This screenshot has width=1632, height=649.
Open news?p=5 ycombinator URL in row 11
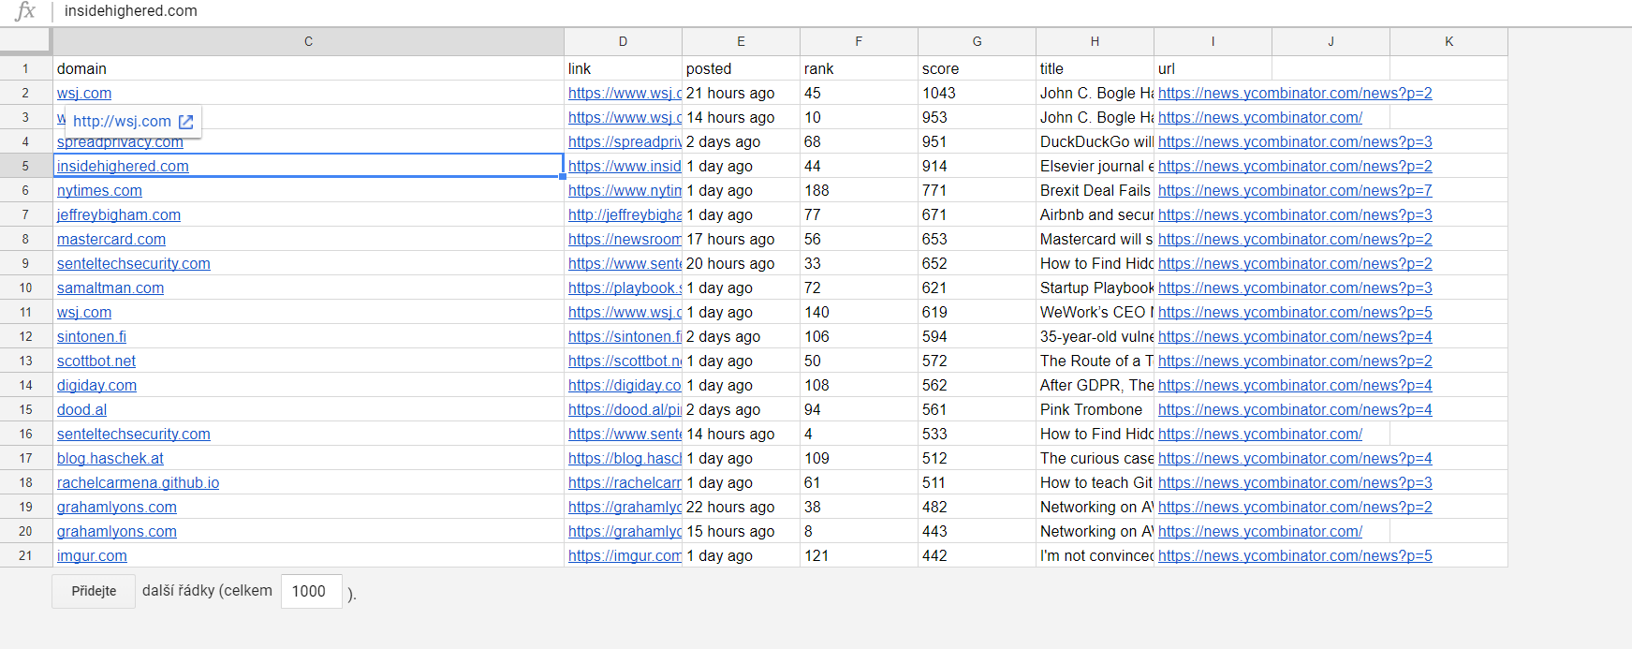(1295, 312)
